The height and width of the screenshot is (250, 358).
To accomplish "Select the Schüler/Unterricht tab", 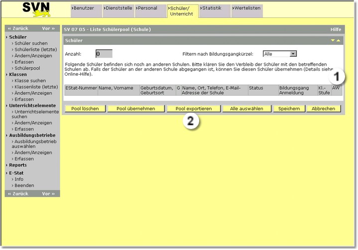I will coord(183,11).
